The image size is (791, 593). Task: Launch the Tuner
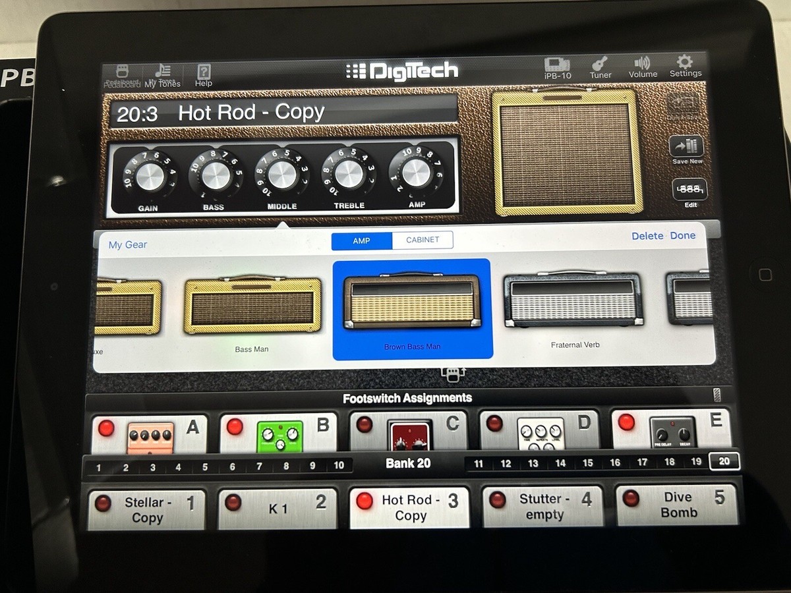click(x=601, y=68)
